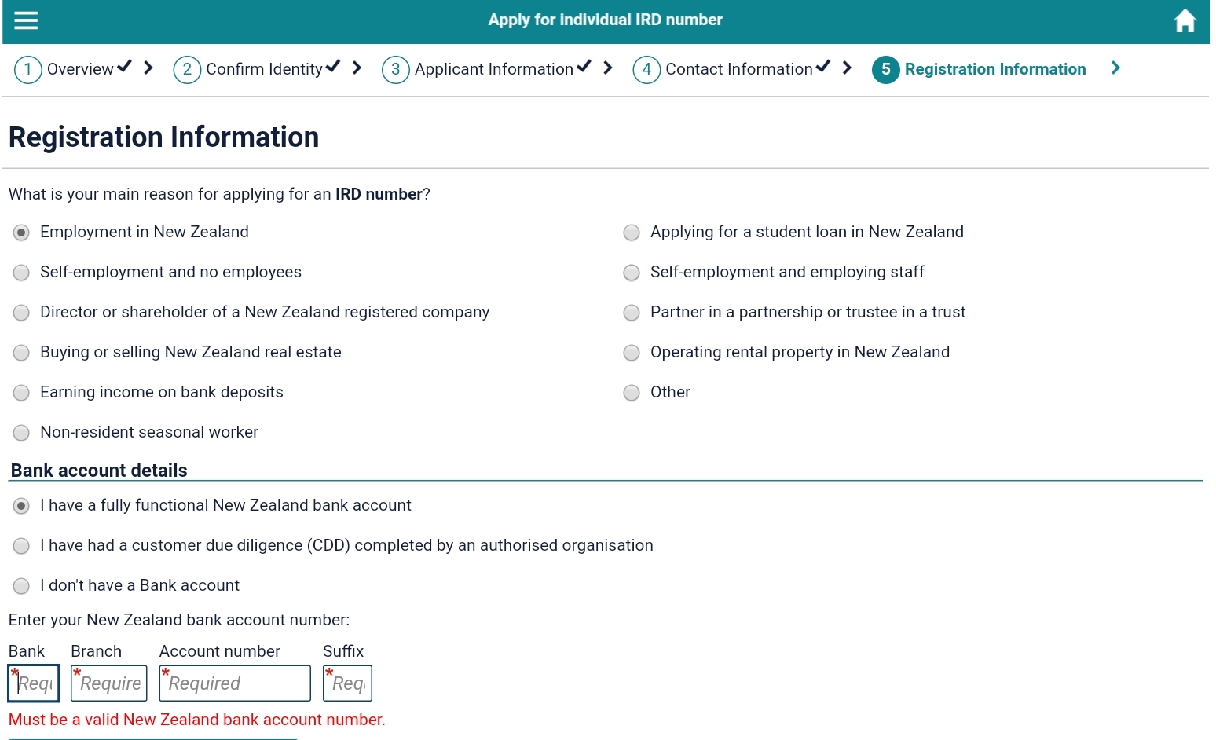Click chevron arrow after Registration Information

[1115, 68]
